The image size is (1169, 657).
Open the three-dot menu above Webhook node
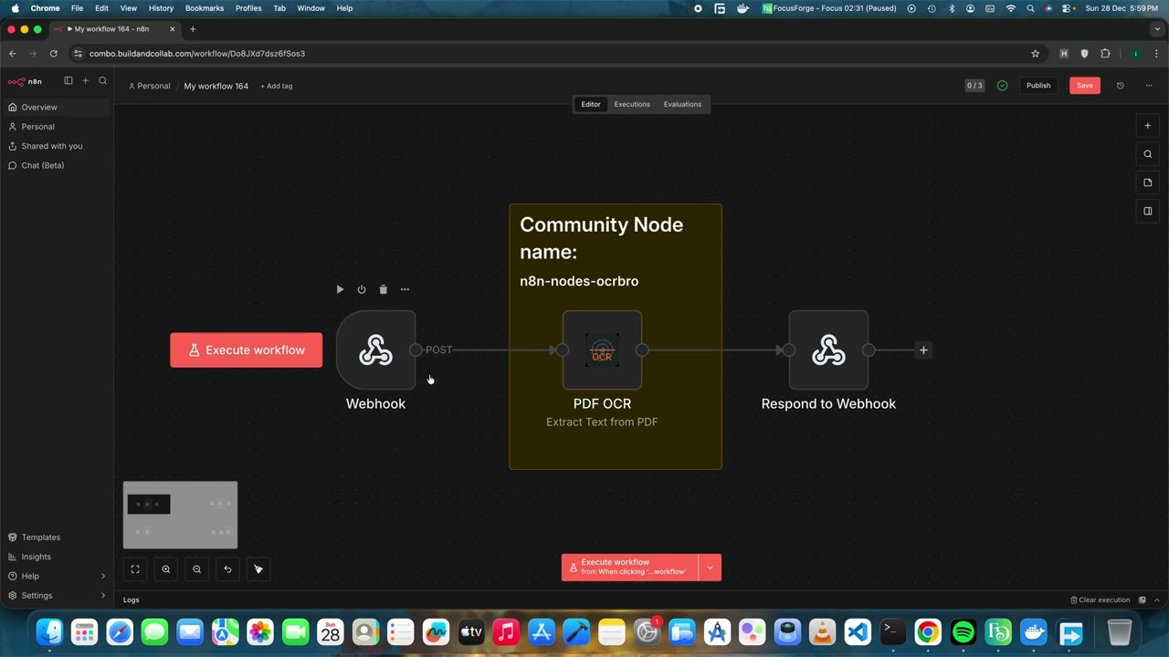click(x=405, y=289)
